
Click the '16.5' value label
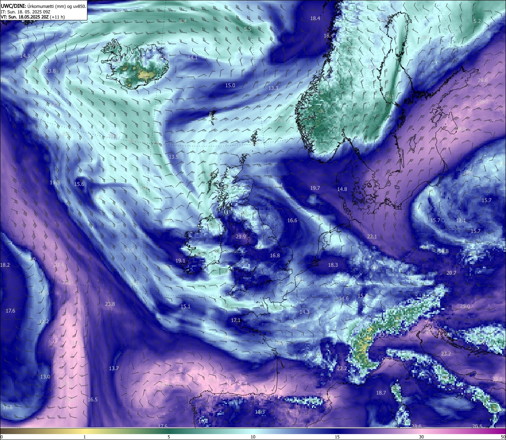(93, 400)
